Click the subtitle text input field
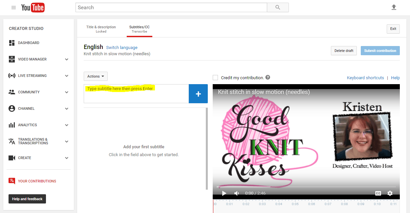The width and height of the screenshot is (410, 213). tap(136, 94)
